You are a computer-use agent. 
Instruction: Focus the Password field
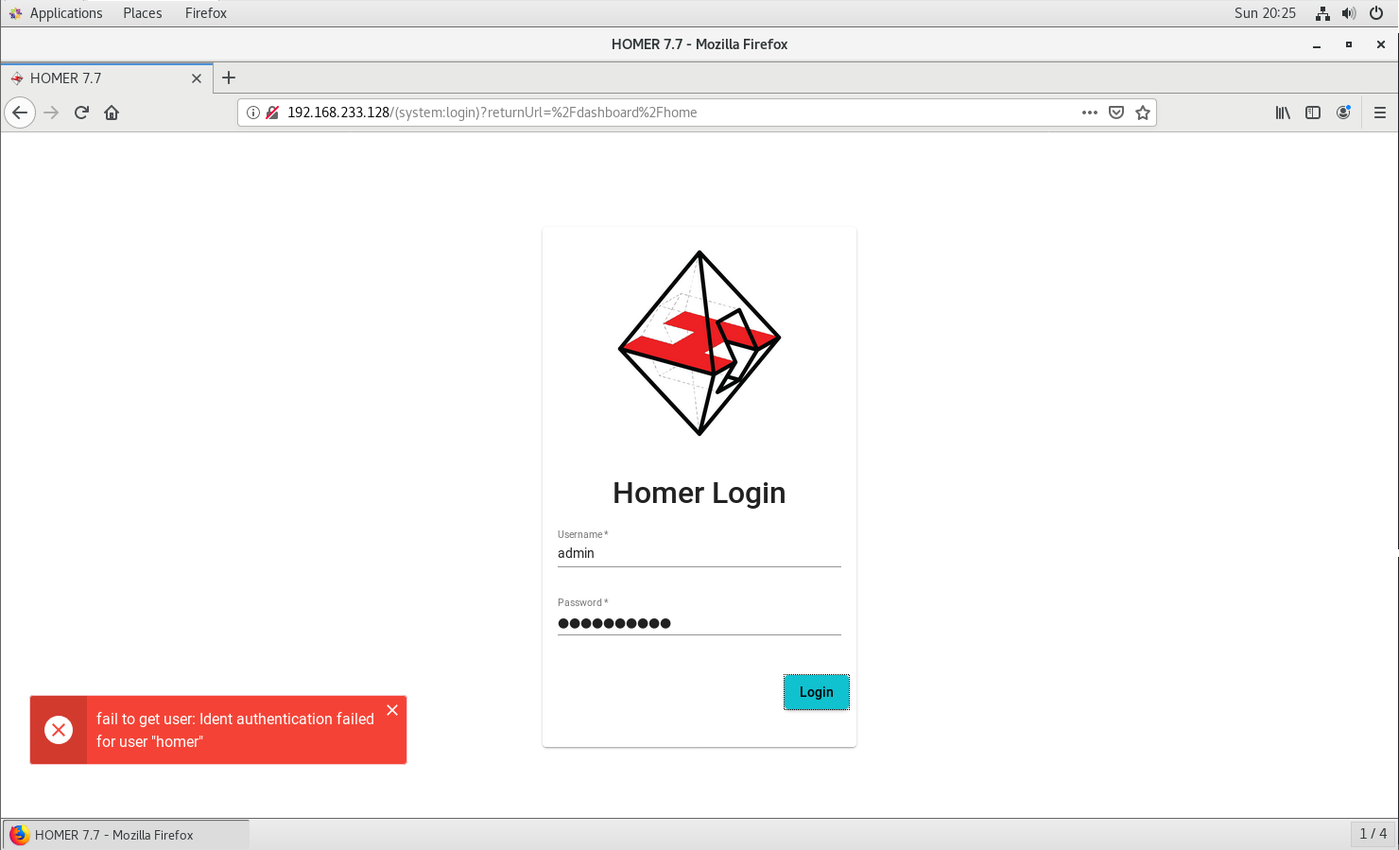point(699,622)
